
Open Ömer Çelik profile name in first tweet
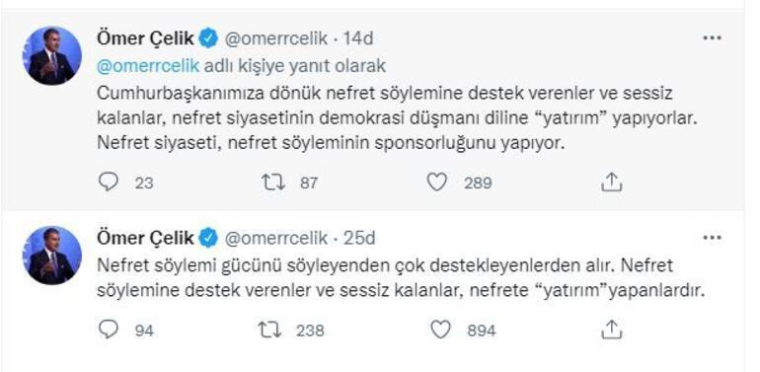[x=145, y=38]
